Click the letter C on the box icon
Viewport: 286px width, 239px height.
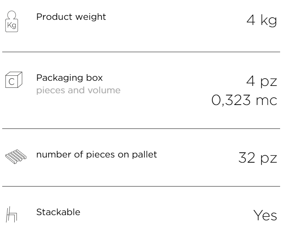pyautogui.click(x=11, y=82)
